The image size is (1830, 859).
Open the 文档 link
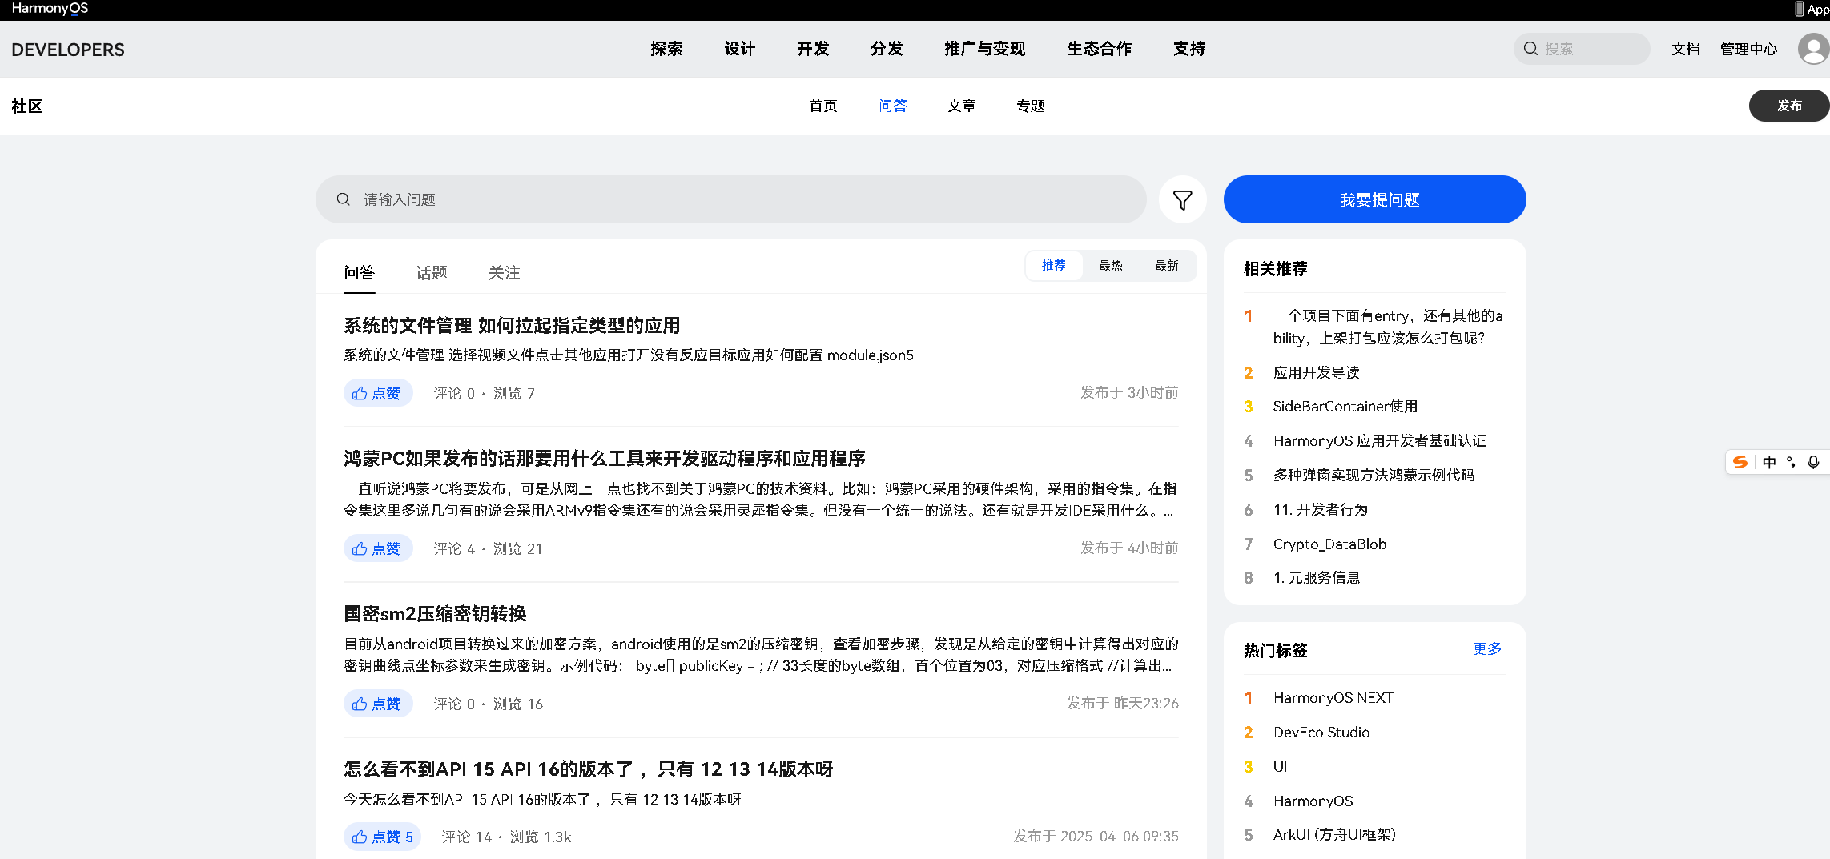1686,49
